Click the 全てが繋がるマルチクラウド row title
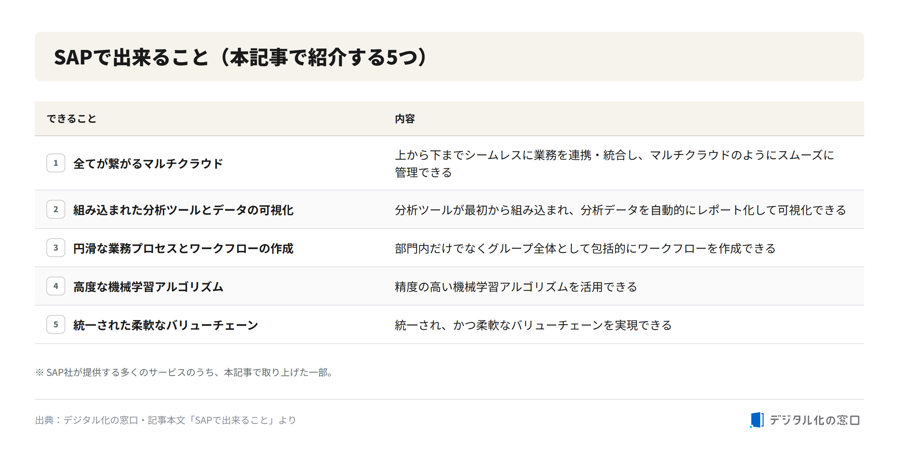899x462 pixels. [x=148, y=163]
